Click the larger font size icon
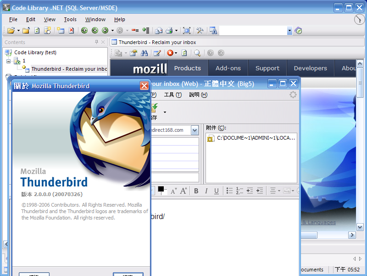The width and height of the screenshot is (367, 276). pos(183,191)
